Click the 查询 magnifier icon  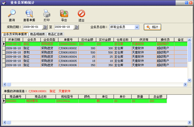12,13
